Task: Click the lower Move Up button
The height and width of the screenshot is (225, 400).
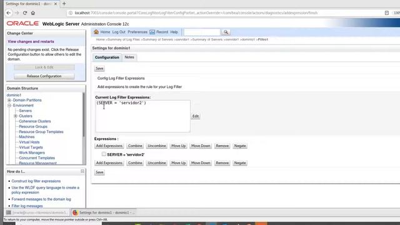Action: [178, 162]
